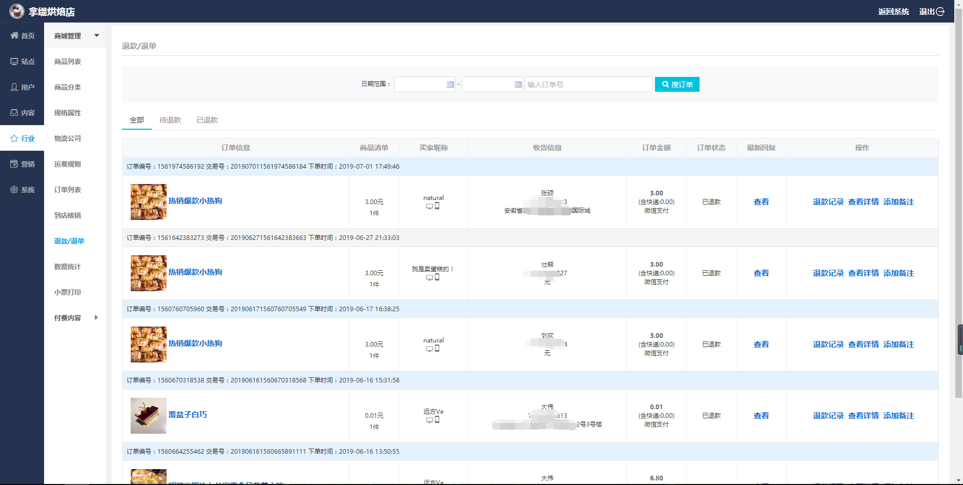This screenshot has height=485, width=963.
Task: Open 商品分类 in the submenu
Action: click(x=68, y=87)
